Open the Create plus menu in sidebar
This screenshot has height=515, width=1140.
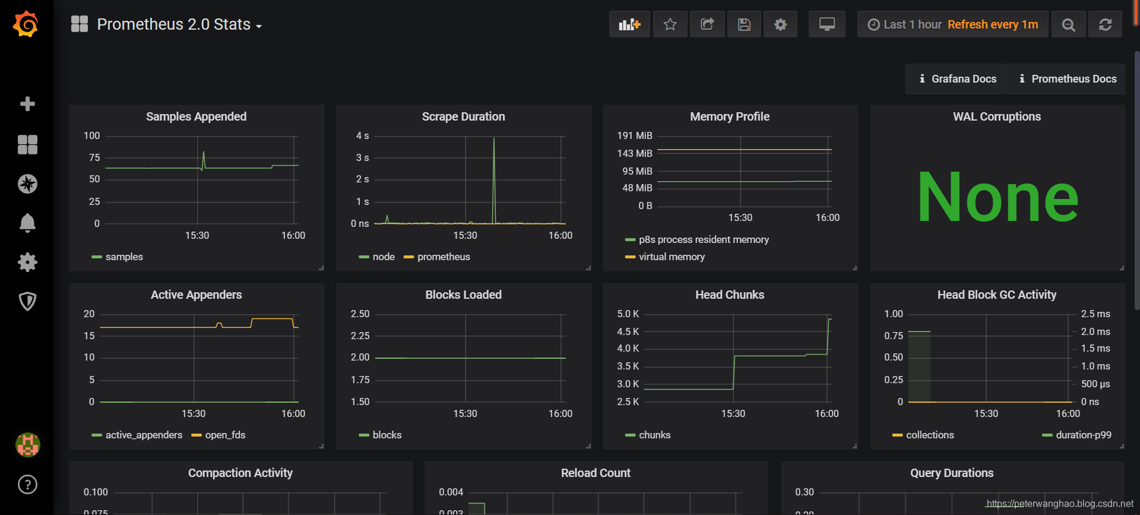click(x=27, y=104)
